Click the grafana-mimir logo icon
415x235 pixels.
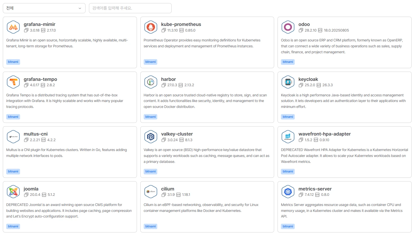[x=13, y=27]
